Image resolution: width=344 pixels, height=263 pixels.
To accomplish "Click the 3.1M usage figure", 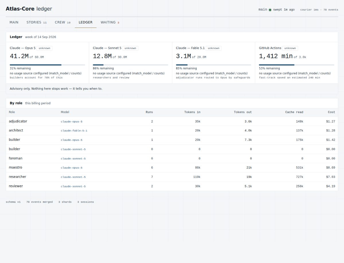I will click(x=183, y=56).
